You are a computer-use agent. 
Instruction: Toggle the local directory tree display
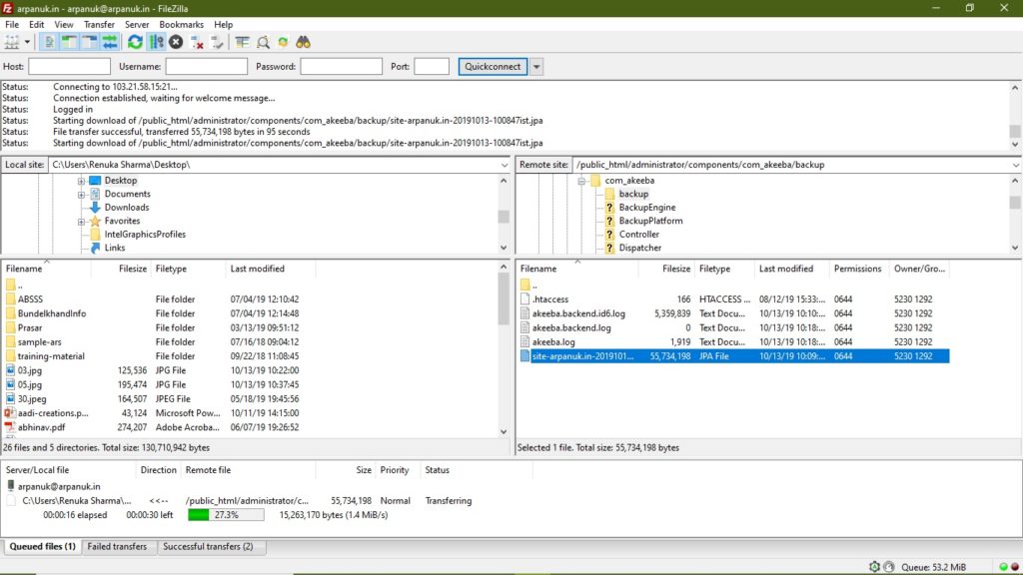pyautogui.click(x=69, y=42)
